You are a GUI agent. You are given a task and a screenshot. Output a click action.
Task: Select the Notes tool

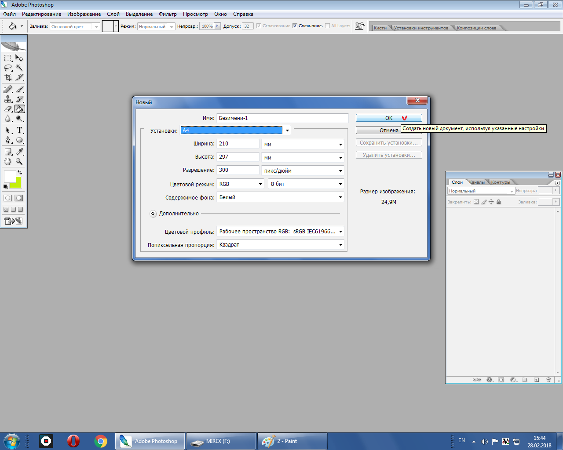[8, 152]
